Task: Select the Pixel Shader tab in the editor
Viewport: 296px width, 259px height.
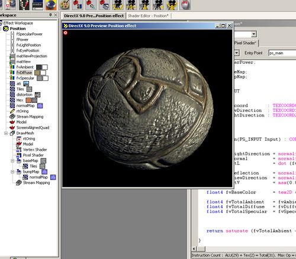Action: tap(245, 43)
